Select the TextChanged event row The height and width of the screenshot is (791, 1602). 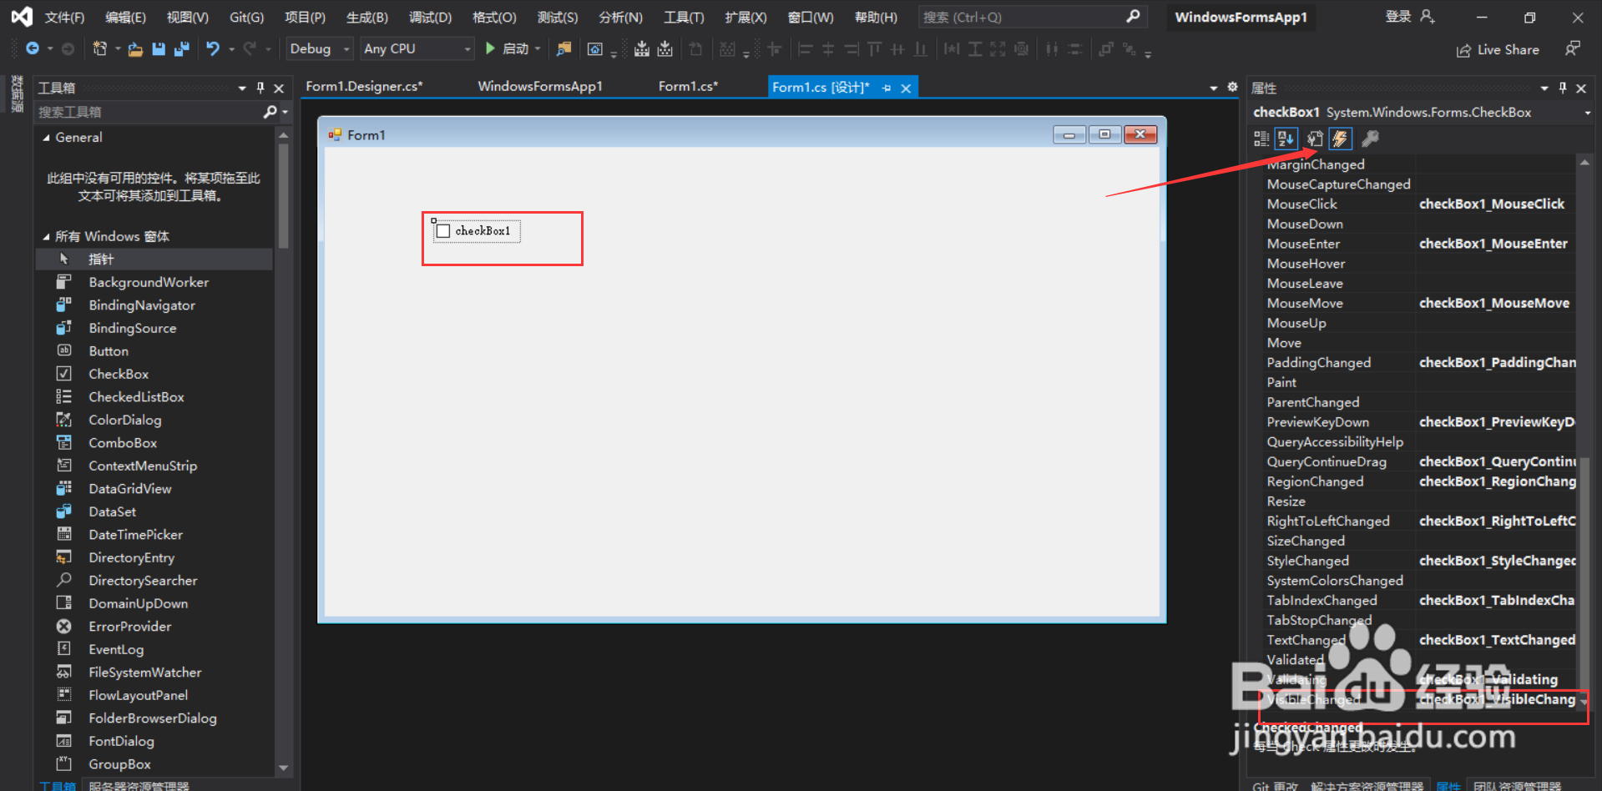click(1419, 640)
